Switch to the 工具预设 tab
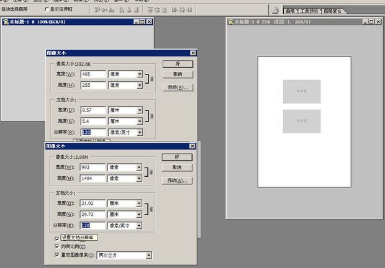The image size is (385, 268). [309, 11]
